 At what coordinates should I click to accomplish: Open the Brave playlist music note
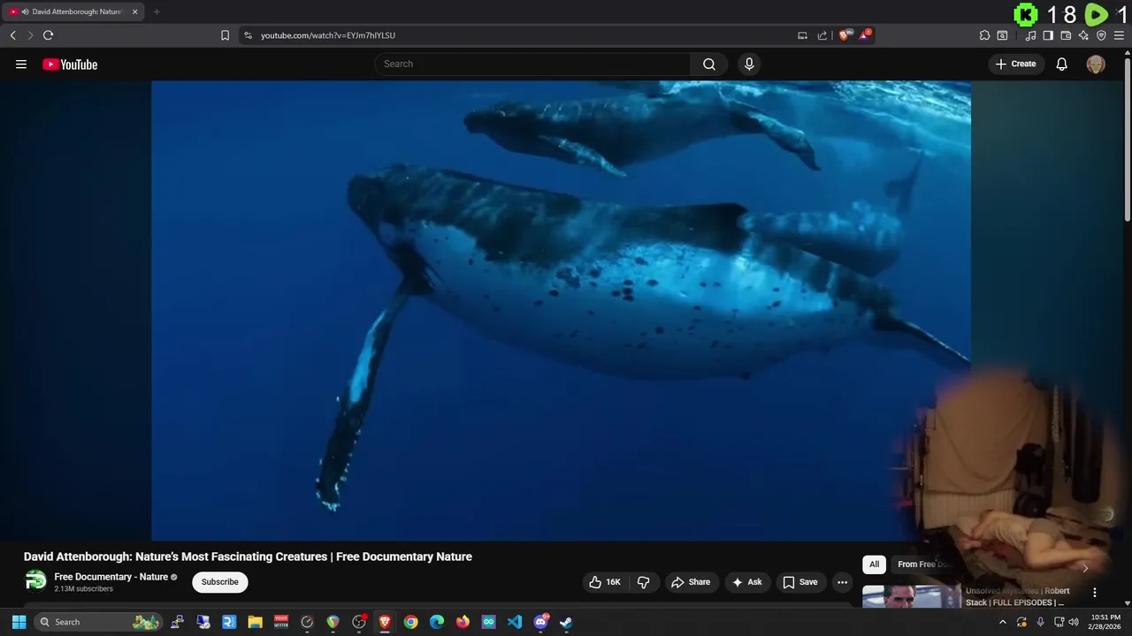point(1030,35)
